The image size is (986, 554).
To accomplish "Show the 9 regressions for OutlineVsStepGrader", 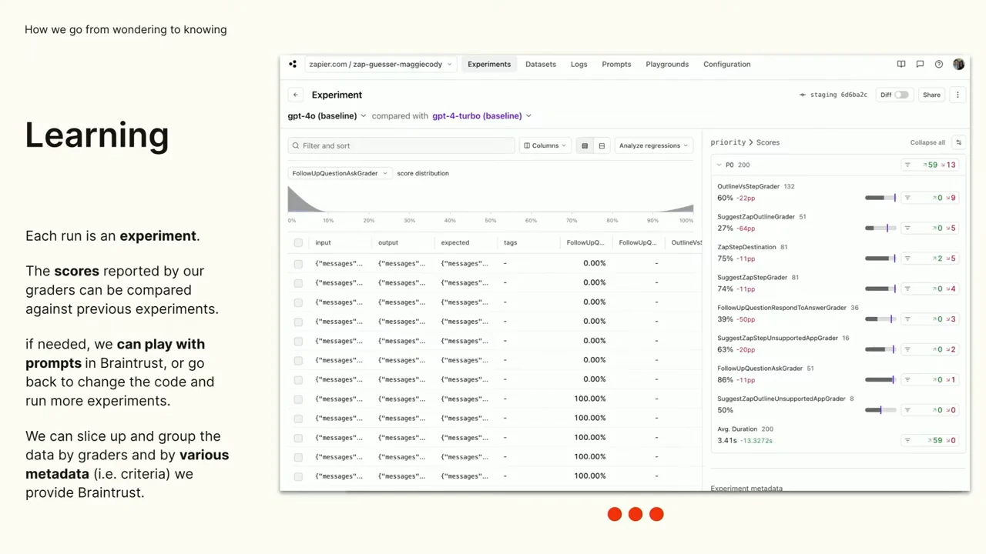I will [x=951, y=198].
